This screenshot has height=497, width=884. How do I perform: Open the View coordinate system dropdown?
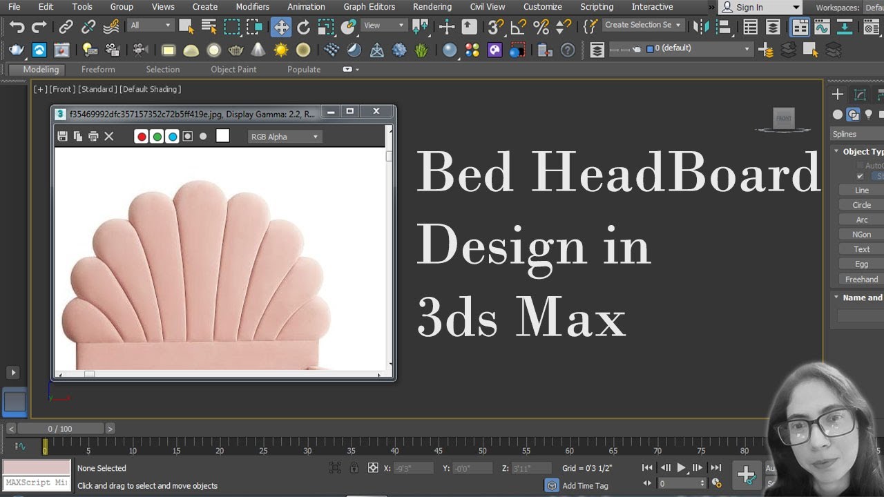click(x=384, y=26)
